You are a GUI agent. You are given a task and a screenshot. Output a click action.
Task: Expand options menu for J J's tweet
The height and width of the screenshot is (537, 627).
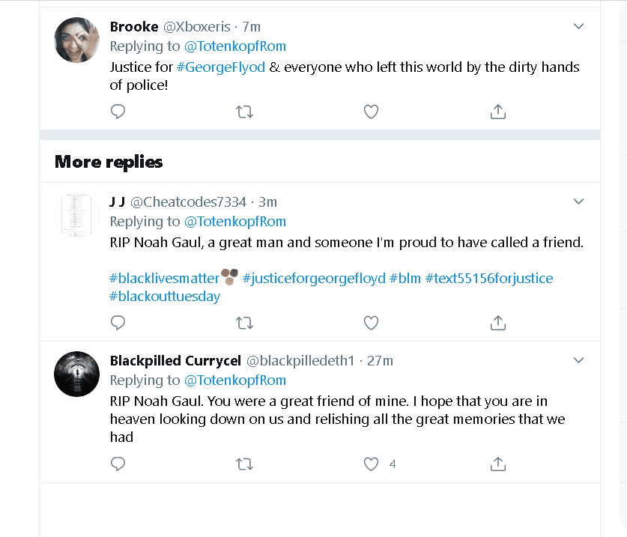(578, 201)
